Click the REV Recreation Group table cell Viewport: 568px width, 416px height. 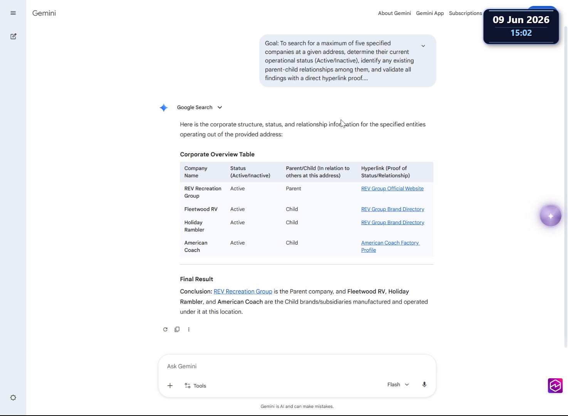(203, 192)
